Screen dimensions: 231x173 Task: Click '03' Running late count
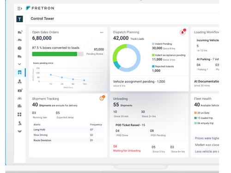(34, 113)
